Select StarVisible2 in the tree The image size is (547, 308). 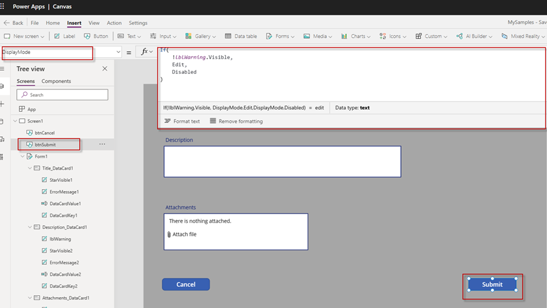[x=61, y=251]
